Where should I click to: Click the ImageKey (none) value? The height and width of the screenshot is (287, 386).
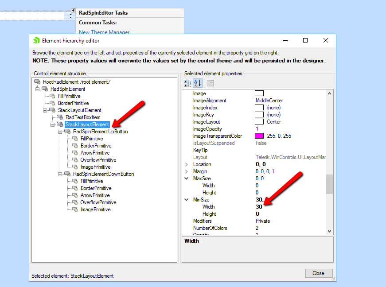point(274,115)
